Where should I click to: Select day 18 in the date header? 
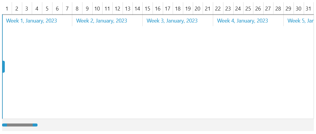coord(178,9)
